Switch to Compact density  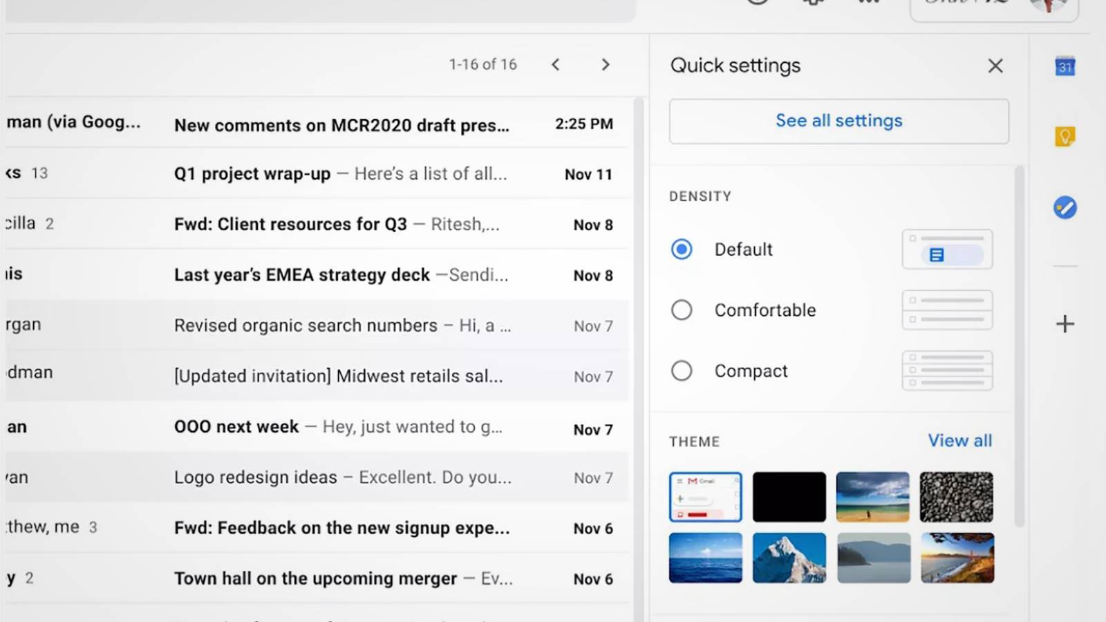pyautogui.click(x=682, y=371)
